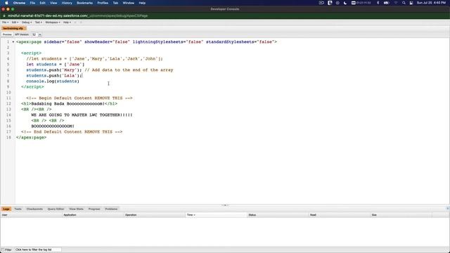This screenshot has width=450, height=253.
Task: Open the Debug dropdown menu
Action: [x=27, y=22]
